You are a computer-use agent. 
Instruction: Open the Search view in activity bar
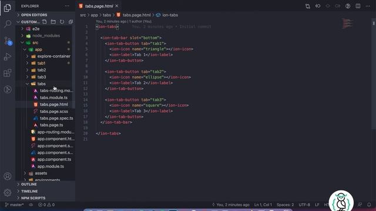[8, 23]
